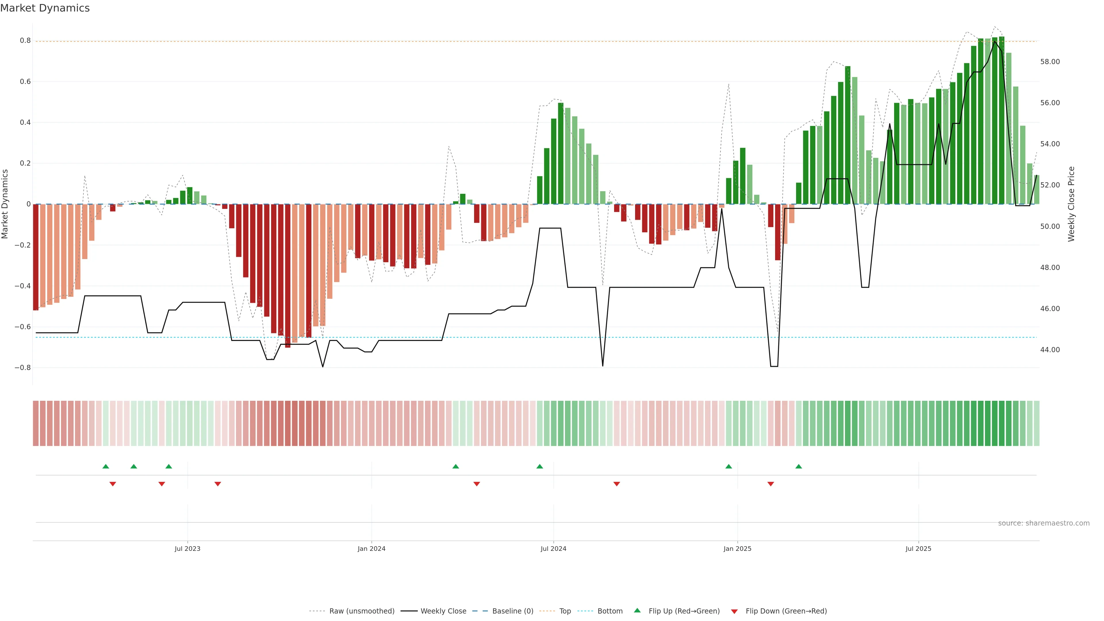Hide the Baseline (0) legend series
Image resolution: width=1104 pixels, height=621 pixels.
pyautogui.click(x=513, y=611)
